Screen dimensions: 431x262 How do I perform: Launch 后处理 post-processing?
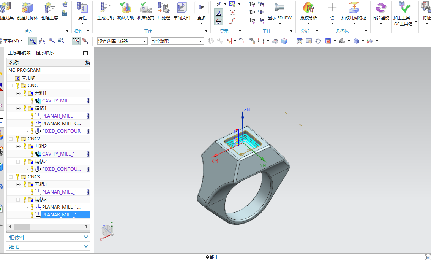point(164,11)
